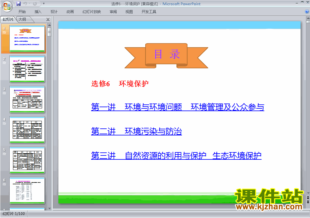
Task: Follow the 第一讲 环境与环境问题 hyperlink
Action: (x=177, y=107)
